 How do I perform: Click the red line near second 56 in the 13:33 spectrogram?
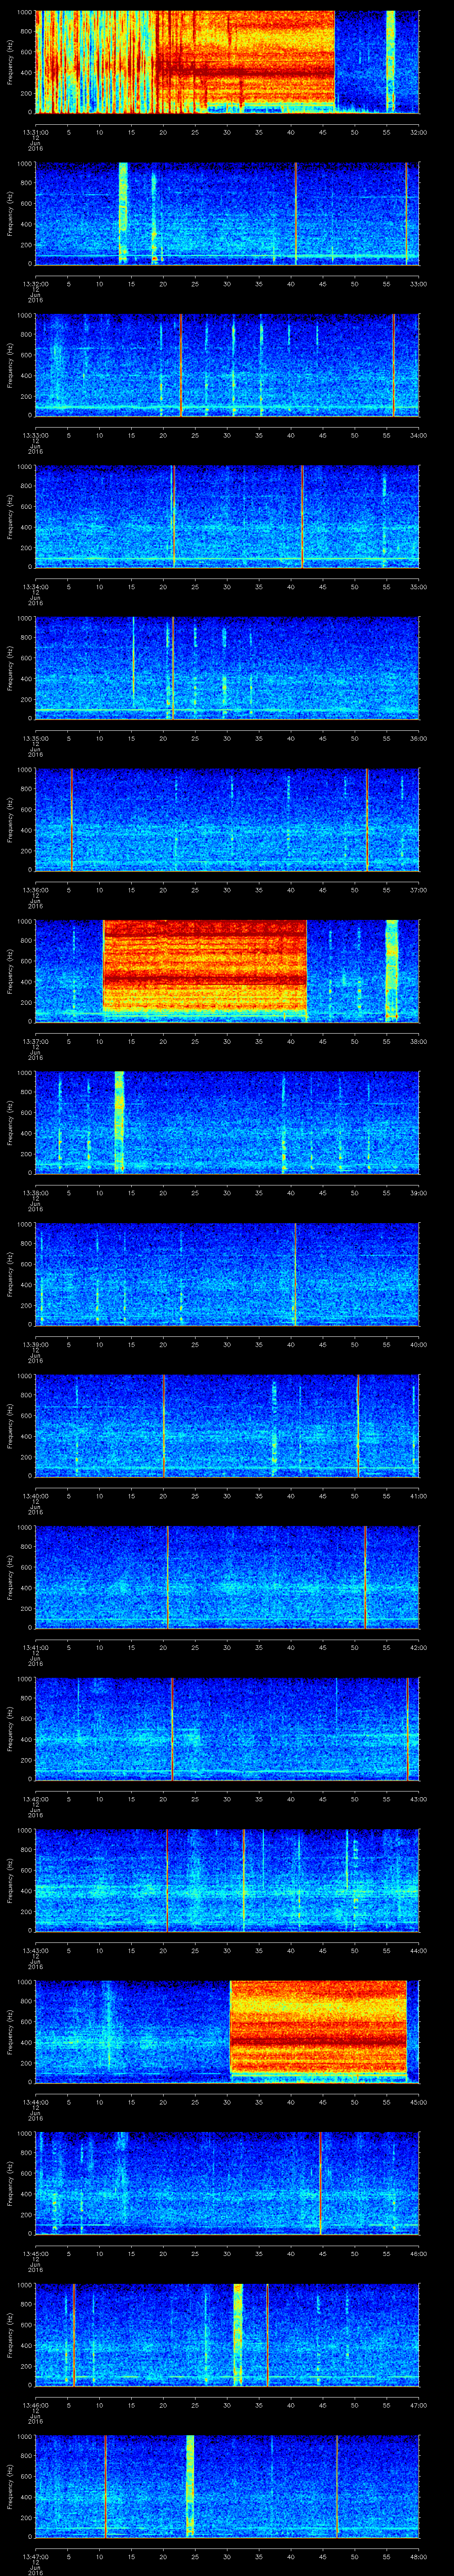pyautogui.click(x=394, y=364)
